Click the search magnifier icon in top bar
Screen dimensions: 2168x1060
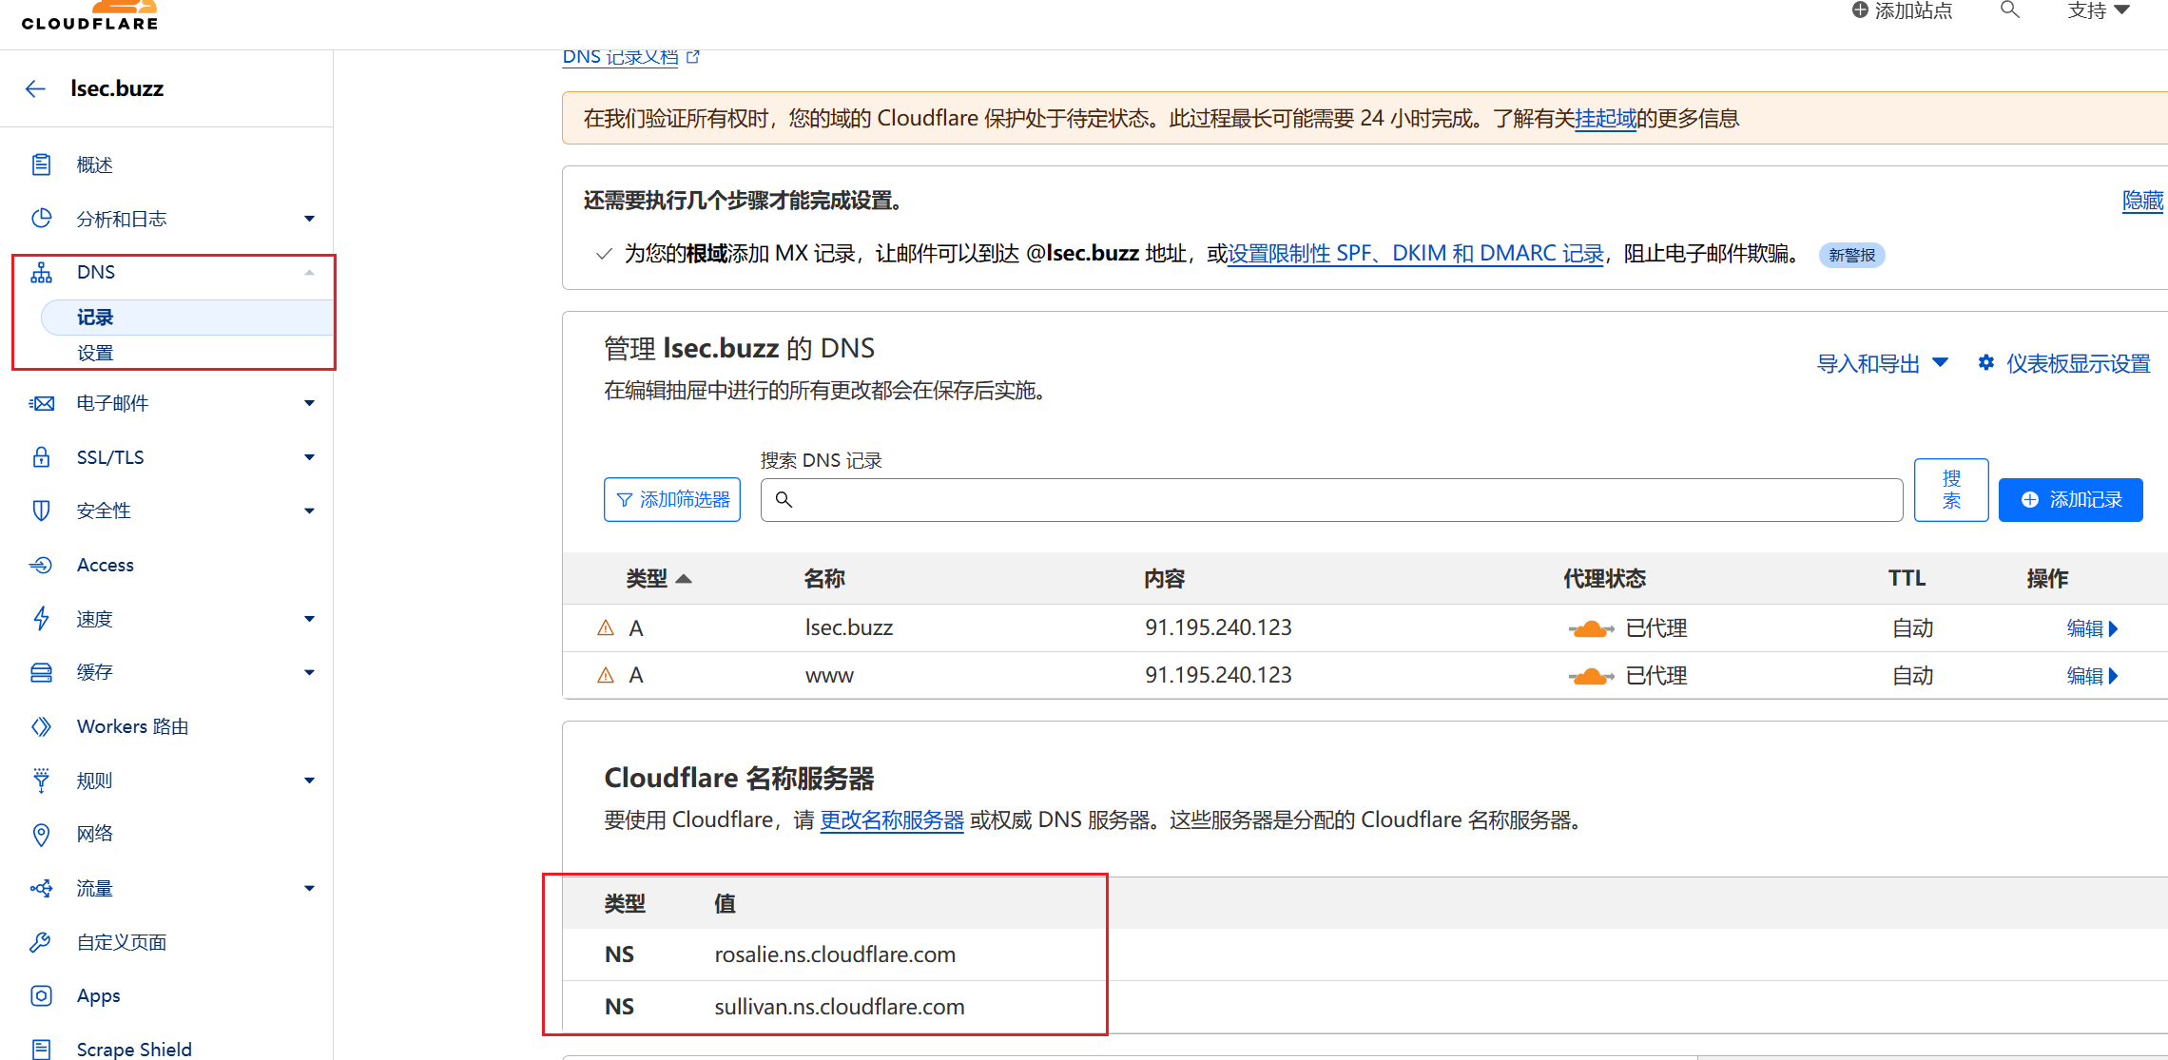(2009, 10)
